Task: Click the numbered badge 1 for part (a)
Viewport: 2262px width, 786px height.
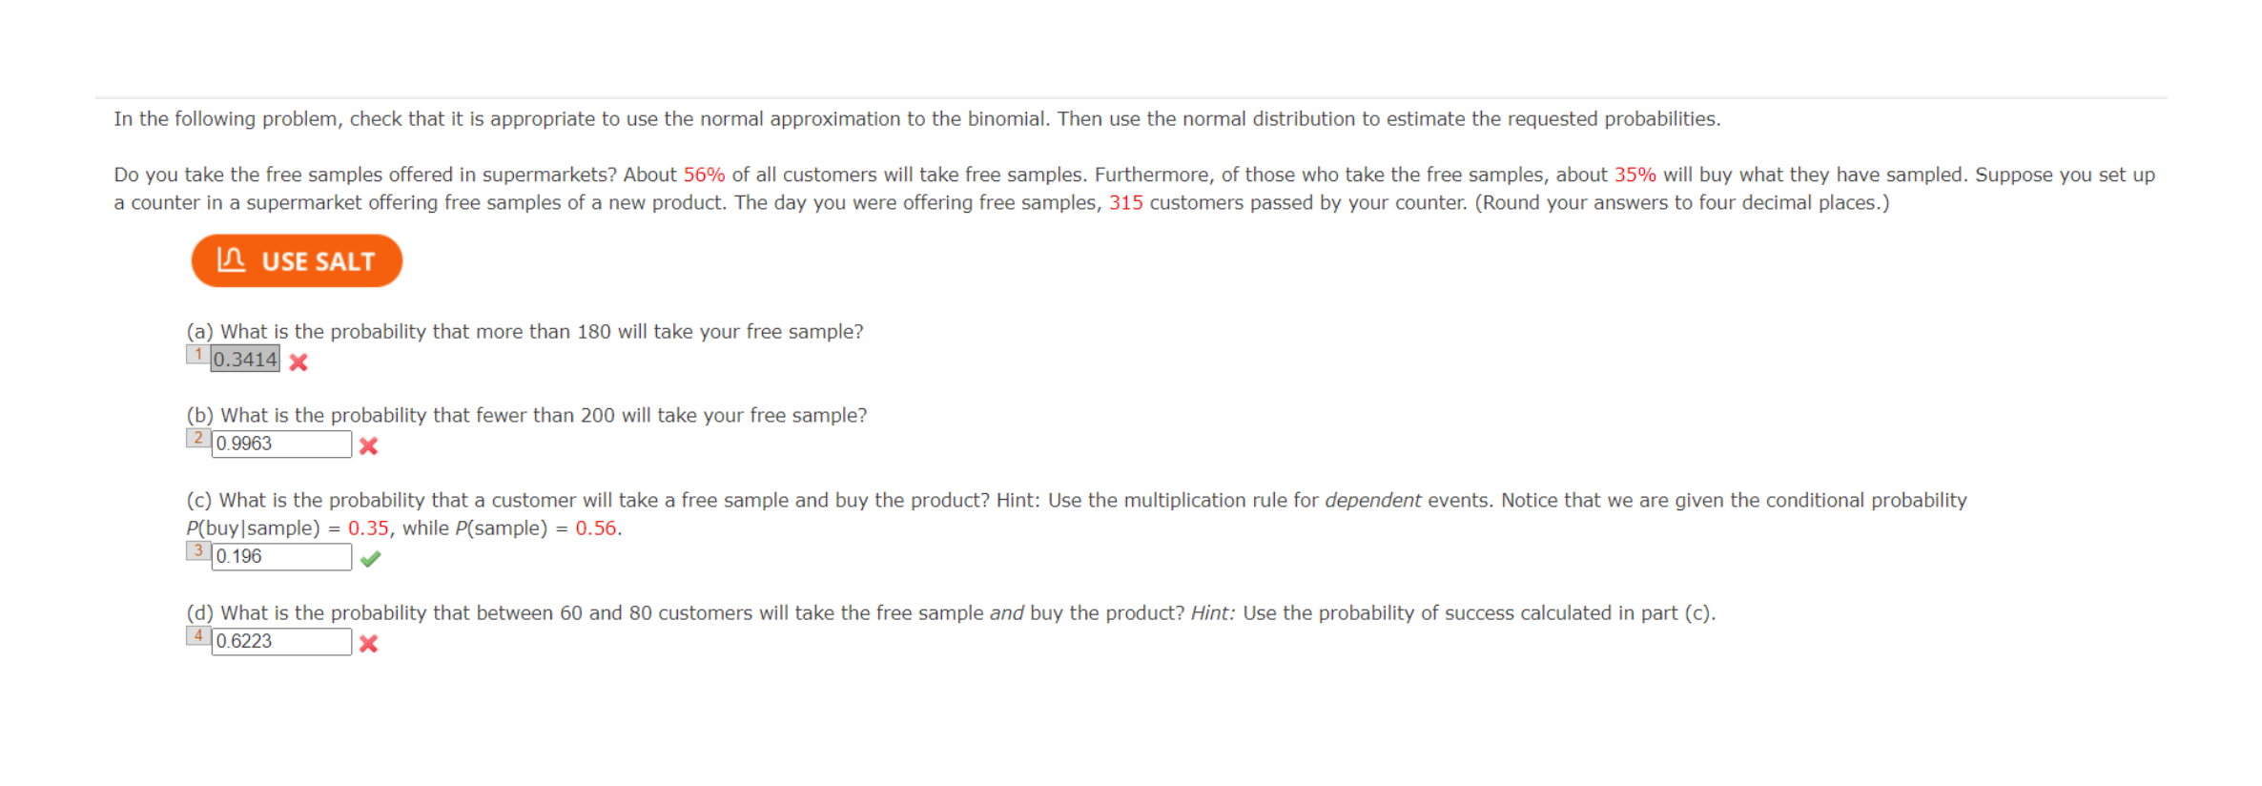Action: tap(196, 355)
